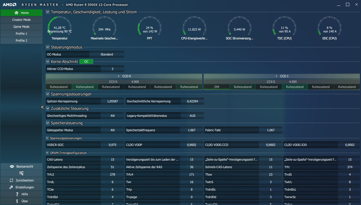Click Legacy-Kompatibilitätsmodus AUS value
Screen dimensions: 361x205
tap(192, 116)
